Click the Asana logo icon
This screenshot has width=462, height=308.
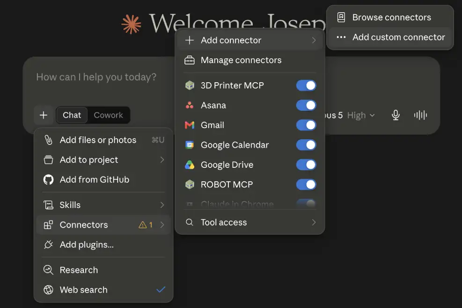[190, 105]
